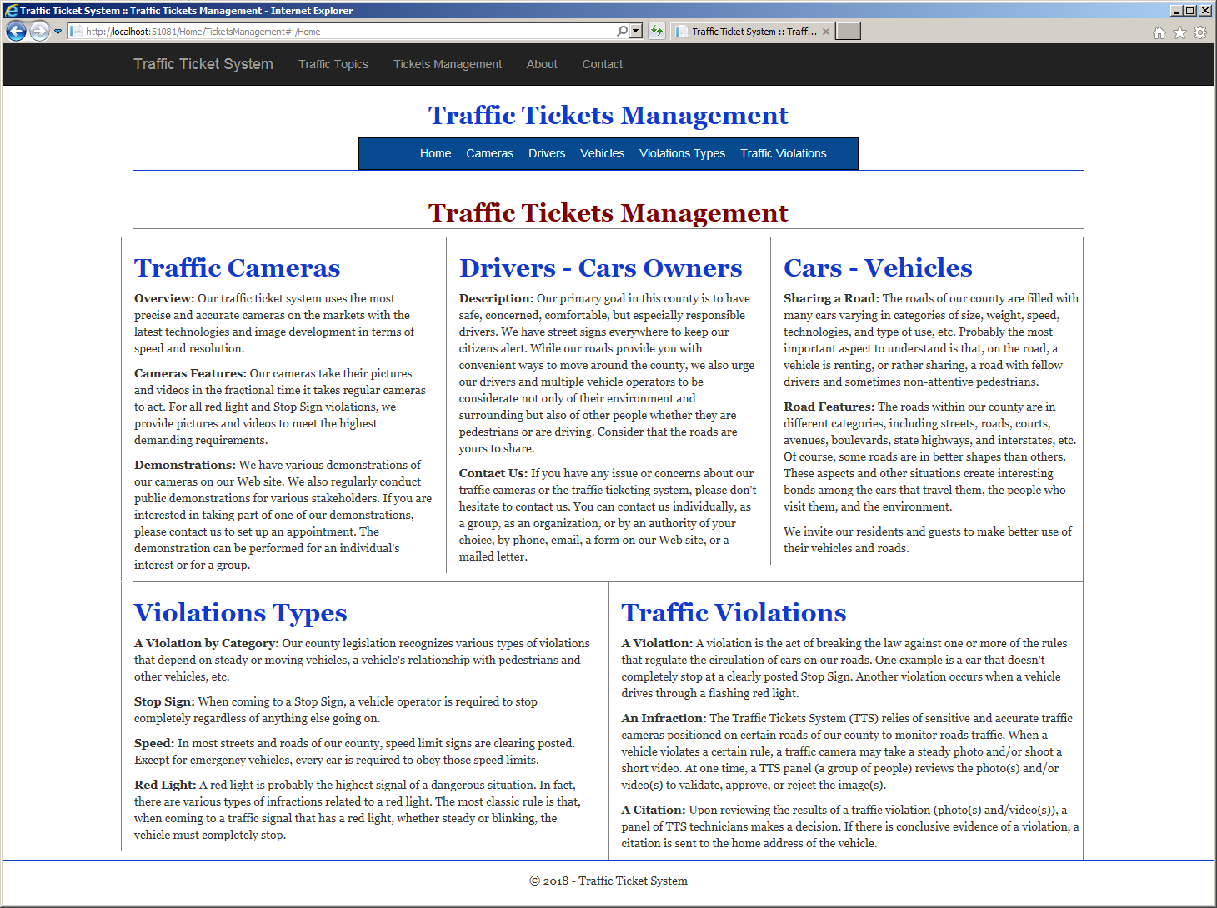Viewport: 1217px width, 908px height.
Task: Open a new blank tab
Action: (x=848, y=31)
